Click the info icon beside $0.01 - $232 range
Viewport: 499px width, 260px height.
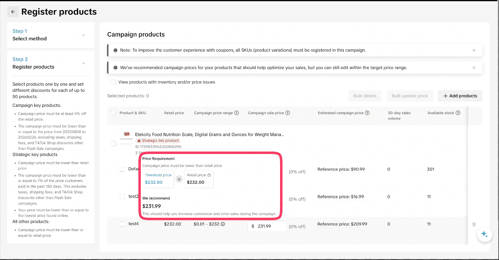223,224
